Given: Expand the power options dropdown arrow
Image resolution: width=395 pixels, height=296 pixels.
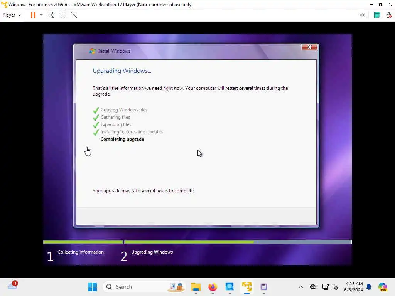Looking at the screenshot, I should pyautogui.click(x=41, y=15).
